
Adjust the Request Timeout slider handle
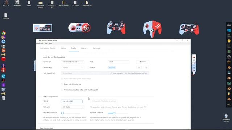[x=62, y=113]
